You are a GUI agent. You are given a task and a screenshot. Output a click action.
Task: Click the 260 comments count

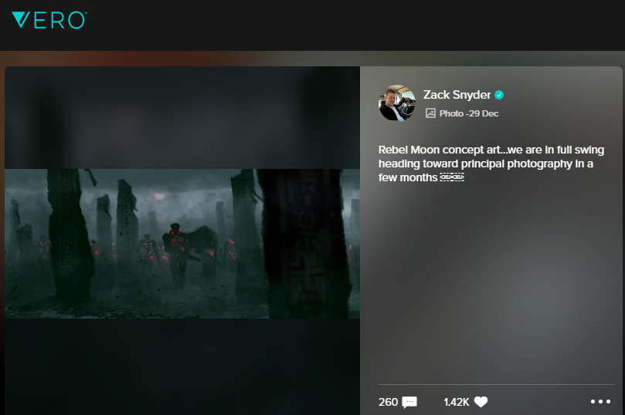(388, 402)
